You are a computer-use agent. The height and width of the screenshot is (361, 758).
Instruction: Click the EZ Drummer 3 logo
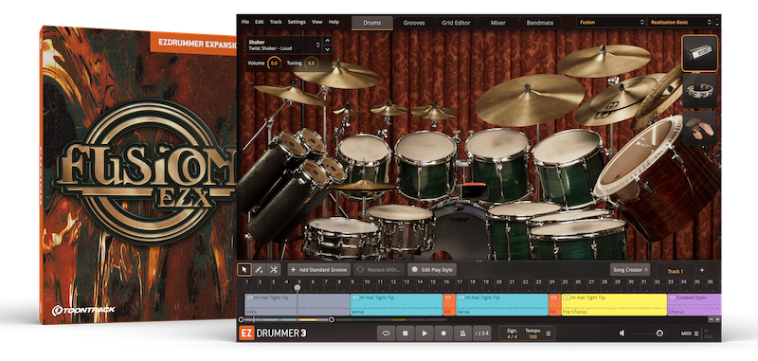[273, 334]
